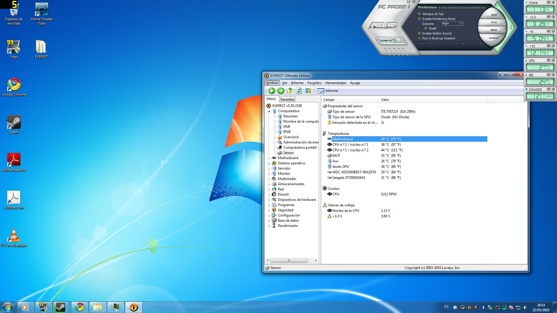Expand the Almacenamiento tree node
The height and width of the screenshot is (313, 557).
269,184
